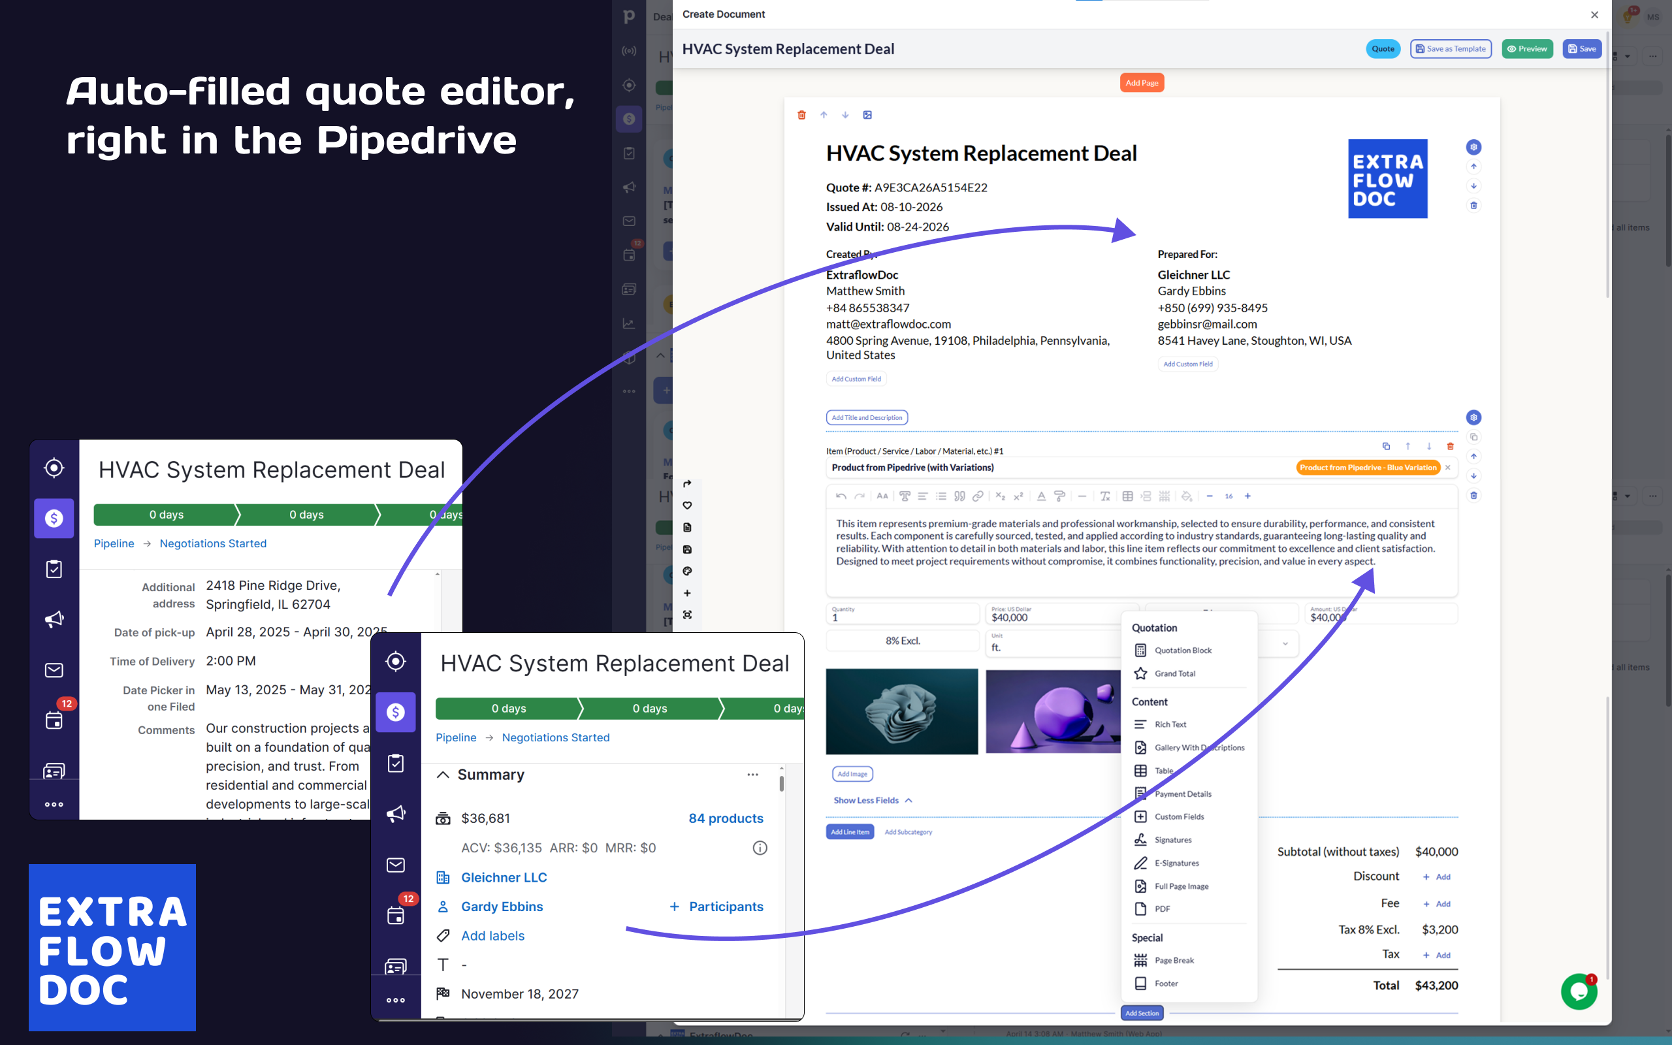This screenshot has width=1672, height=1045.
Task: Choose Page Break from the section menu
Action: pos(1174,960)
